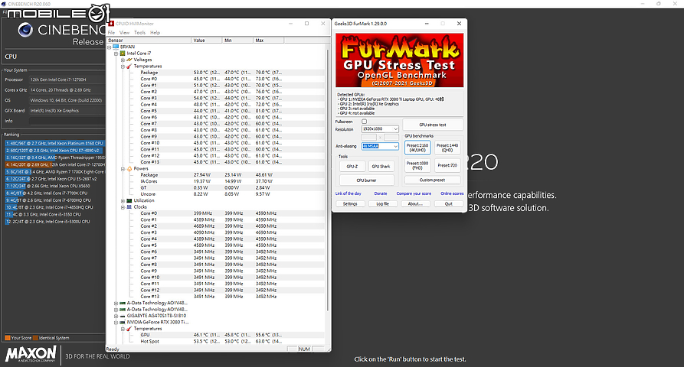Open the Anti-aliasing dropdown

click(380, 146)
